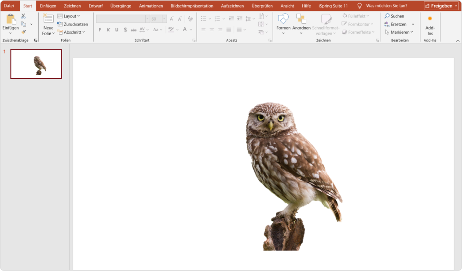462x271 pixels.
Task: Switch to the Einfügen ribbon tab
Action: [x=48, y=6]
